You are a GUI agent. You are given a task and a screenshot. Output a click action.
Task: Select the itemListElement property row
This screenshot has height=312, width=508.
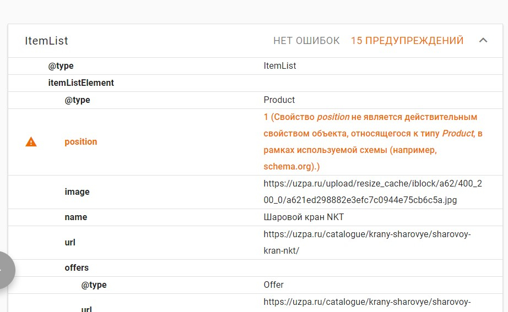tap(81, 83)
